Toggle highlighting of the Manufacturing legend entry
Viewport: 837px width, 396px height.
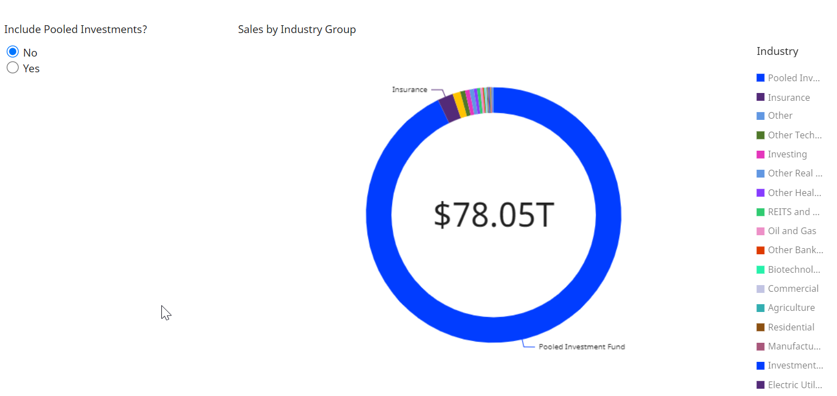click(793, 346)
